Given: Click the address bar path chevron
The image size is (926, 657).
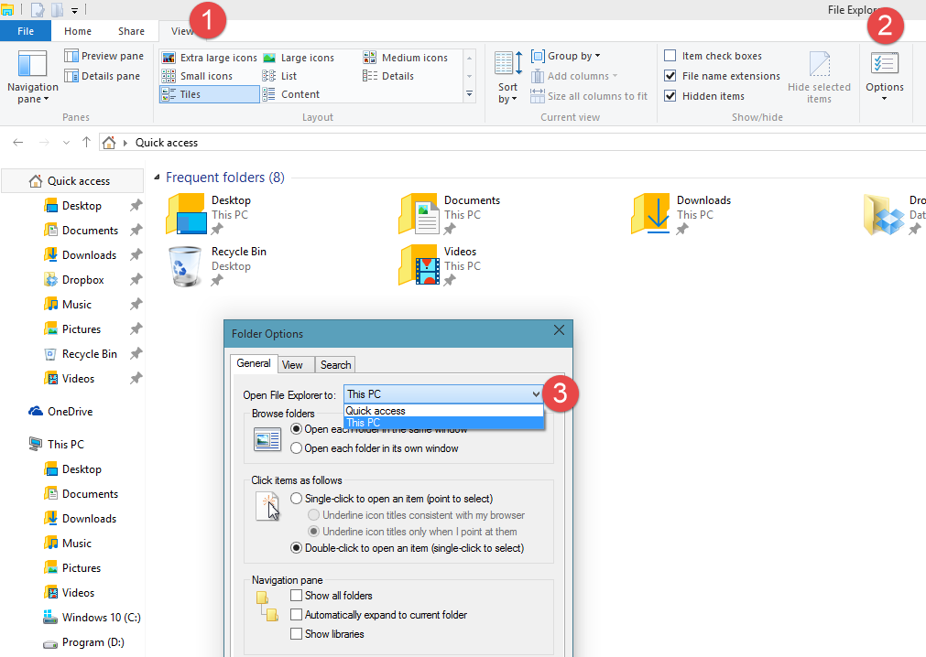Looking at the screenshot, I should pyautogui.click(x=125, y=143).
